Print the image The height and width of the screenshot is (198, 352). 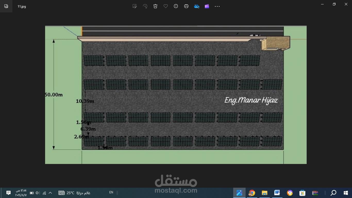[x=186, y=6]
